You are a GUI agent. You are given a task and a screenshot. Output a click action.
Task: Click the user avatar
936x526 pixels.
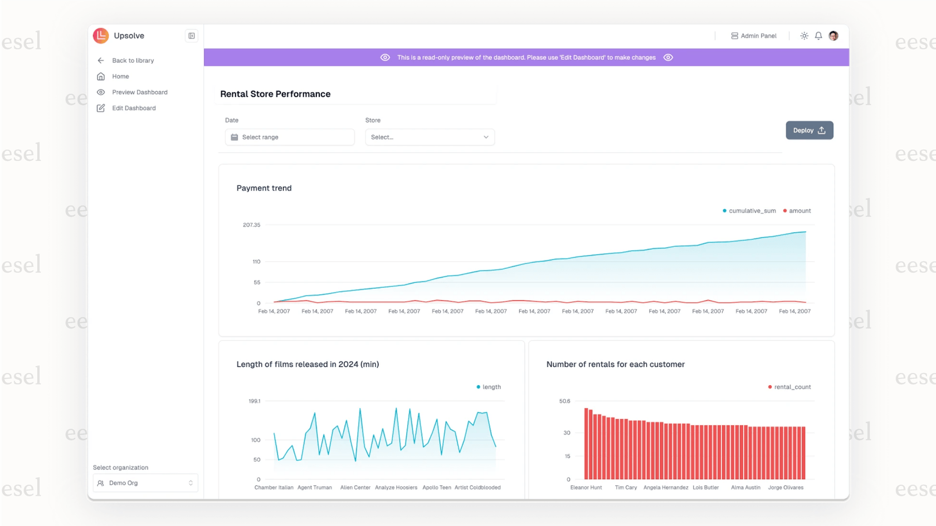833,35
